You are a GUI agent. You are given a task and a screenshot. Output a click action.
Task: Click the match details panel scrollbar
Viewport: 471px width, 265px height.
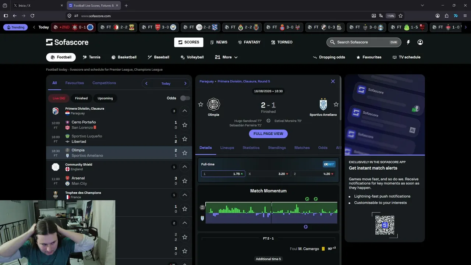[340, 99]
